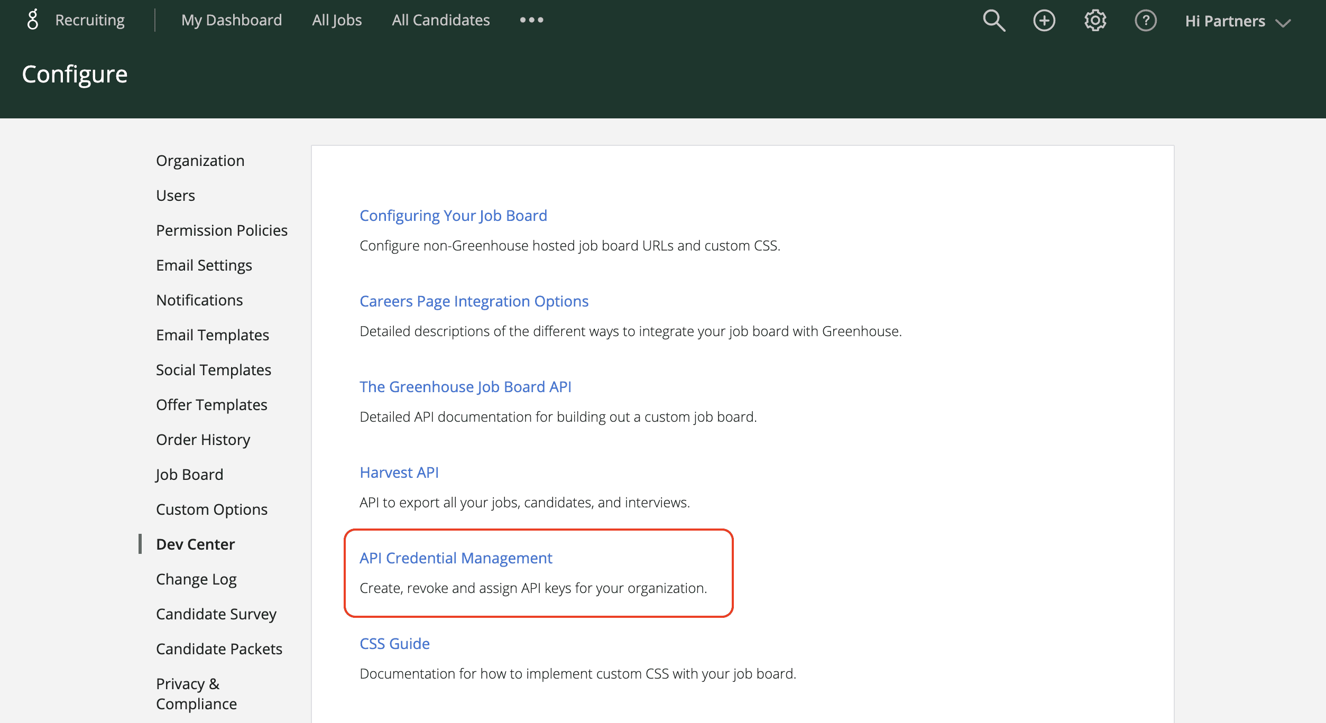Open the more options ellipsis menu
The height and width of the screenshot is (723, 1326).
tap(531, 20)
